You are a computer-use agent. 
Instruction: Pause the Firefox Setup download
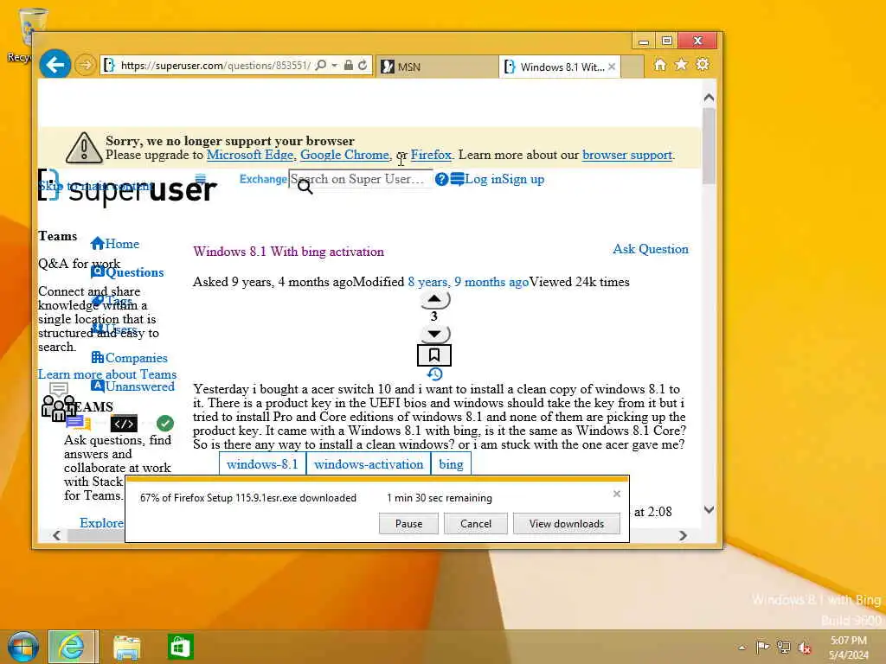[x=408, y=523]
